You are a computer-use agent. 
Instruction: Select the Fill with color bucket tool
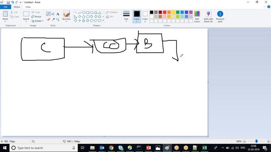click(x=53, y=14)
